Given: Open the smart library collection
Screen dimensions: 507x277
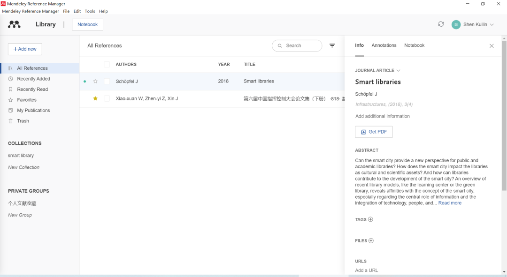Looking at the screenshot, I should pyautogui.click(x=21, y=155).
